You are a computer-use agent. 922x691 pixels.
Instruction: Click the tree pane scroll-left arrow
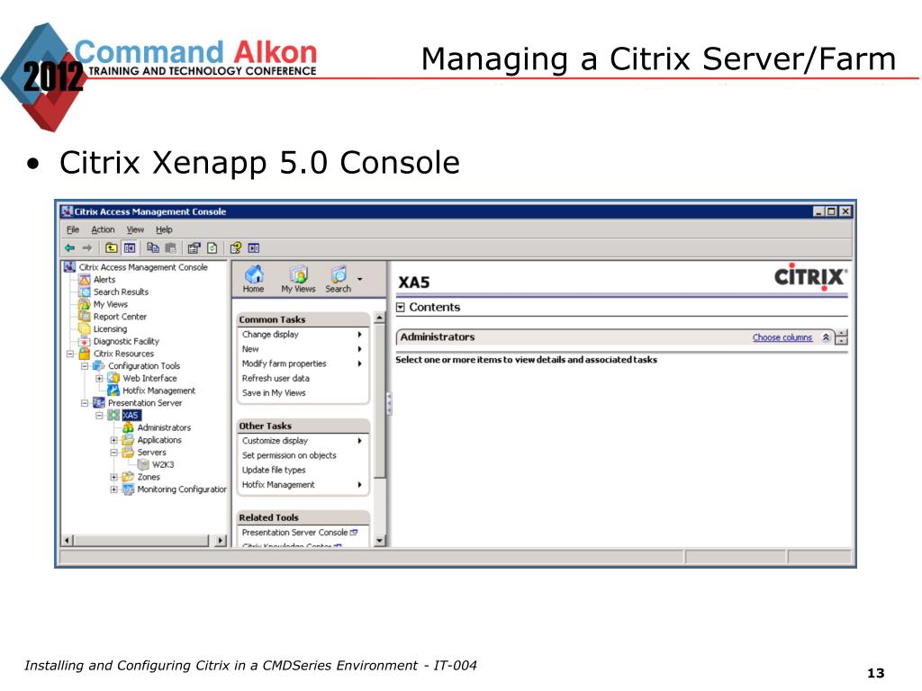pos(68,541)
